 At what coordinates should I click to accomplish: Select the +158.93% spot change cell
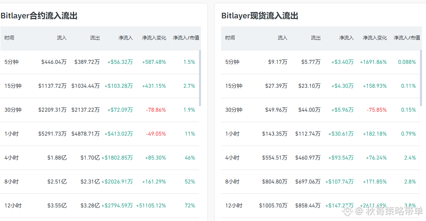pyautogui.click(x=375, y=86)
